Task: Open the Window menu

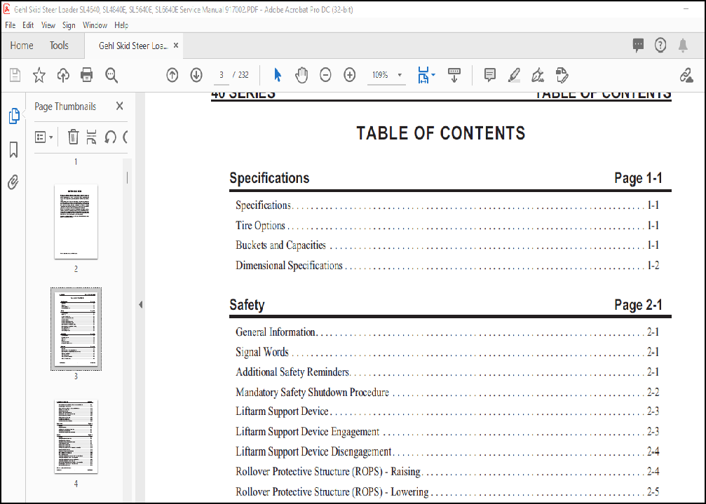Action: click(95, 25)
